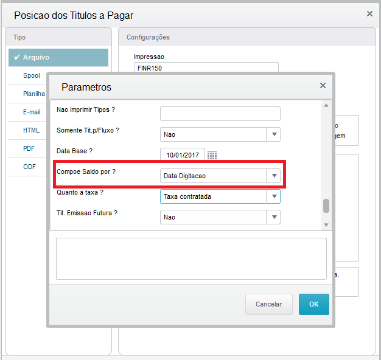
Task: Click the Impressao FINR150 text field
Action: (206, 68)
